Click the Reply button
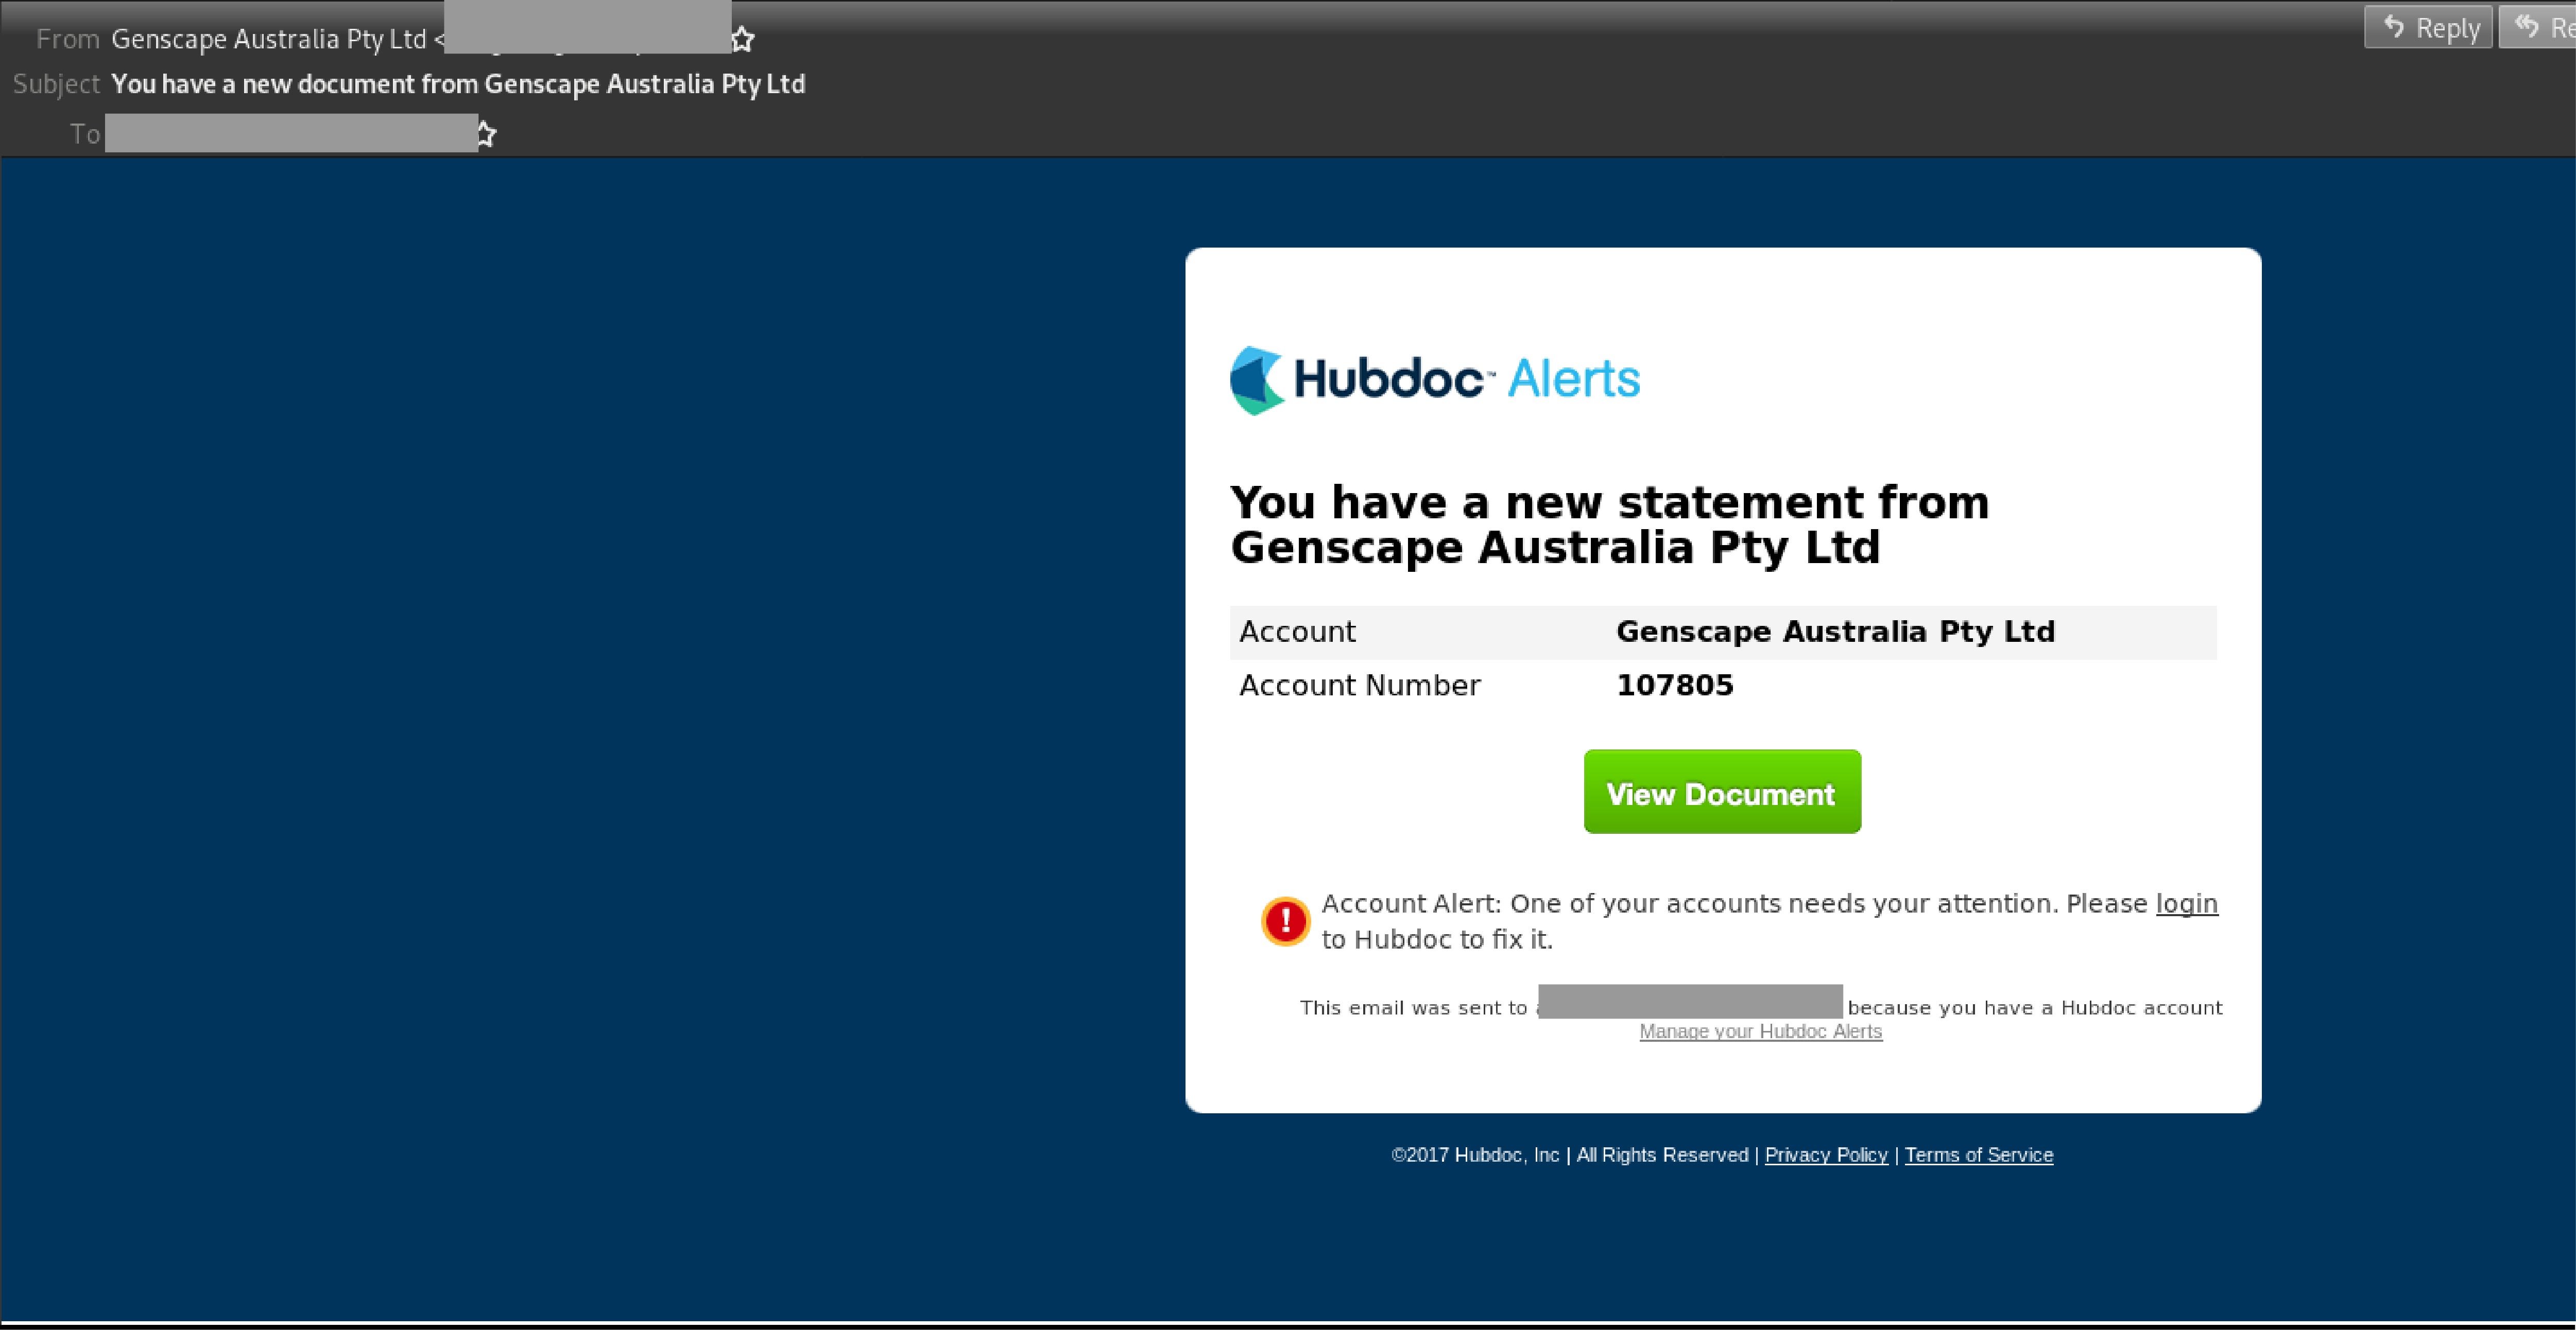 pyautogui.click(x=2428, y=27)
